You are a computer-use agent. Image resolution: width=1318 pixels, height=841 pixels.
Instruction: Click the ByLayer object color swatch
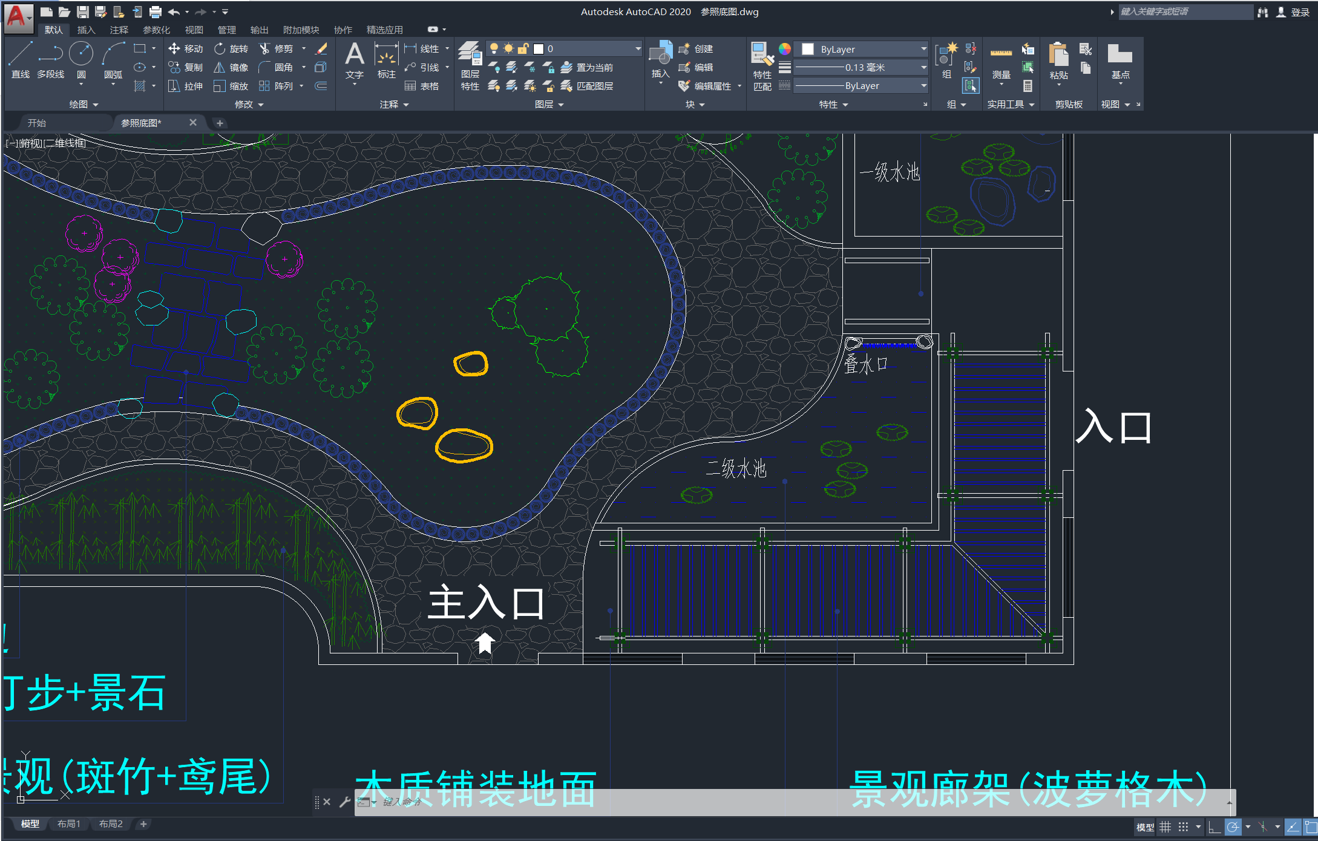[808, 49]
